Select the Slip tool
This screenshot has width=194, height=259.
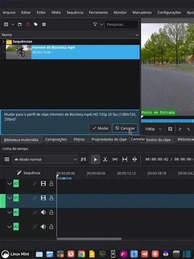click(x=125, y=159)
